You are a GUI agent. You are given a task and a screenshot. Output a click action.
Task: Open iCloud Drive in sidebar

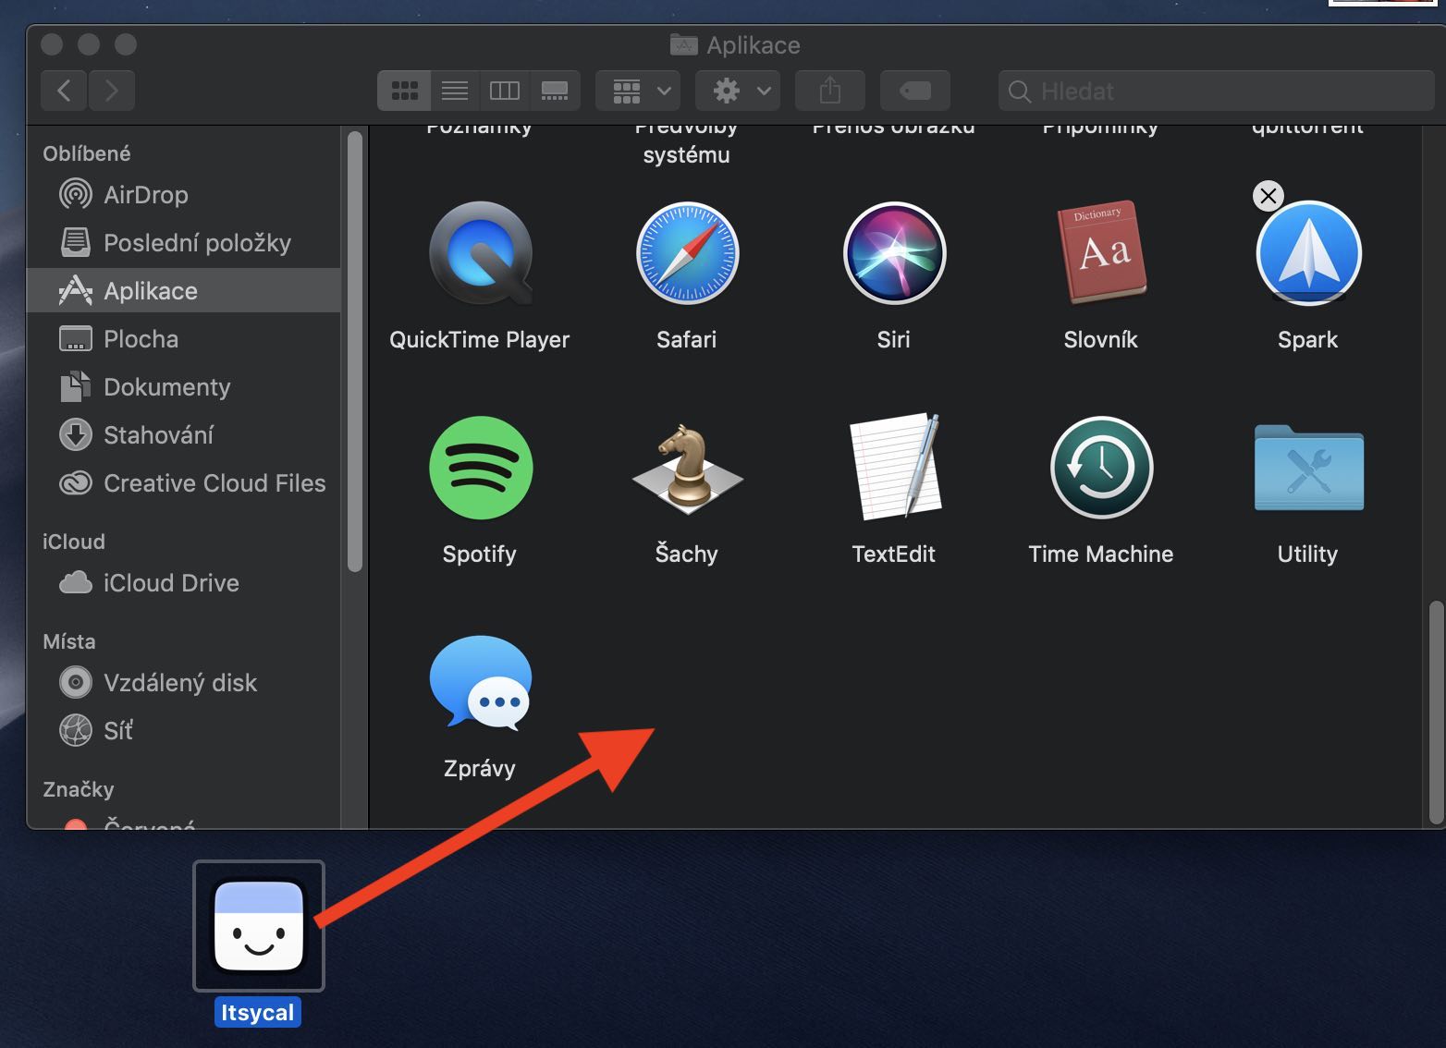(171, 583)
